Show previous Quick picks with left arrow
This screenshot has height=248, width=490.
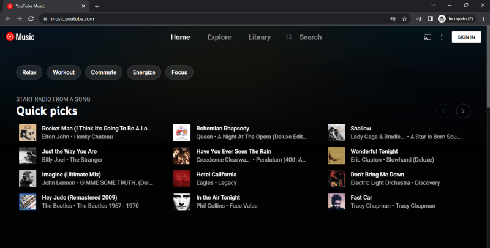tap(443, 111)
